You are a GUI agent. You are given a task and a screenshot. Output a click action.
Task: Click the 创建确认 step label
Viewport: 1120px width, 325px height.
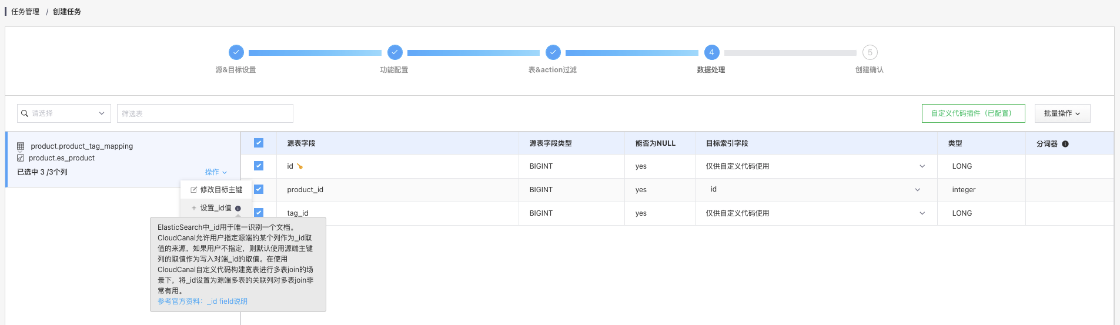pos(869,70)
